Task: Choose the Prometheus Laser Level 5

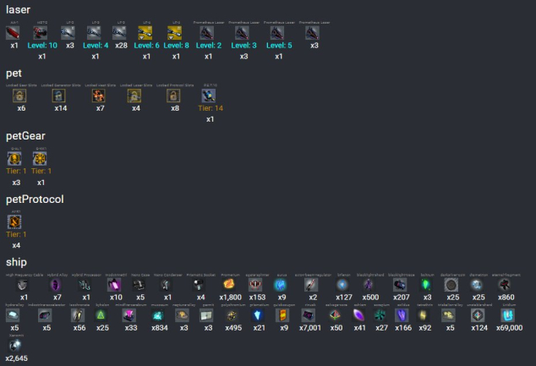Action: [277, 33]
